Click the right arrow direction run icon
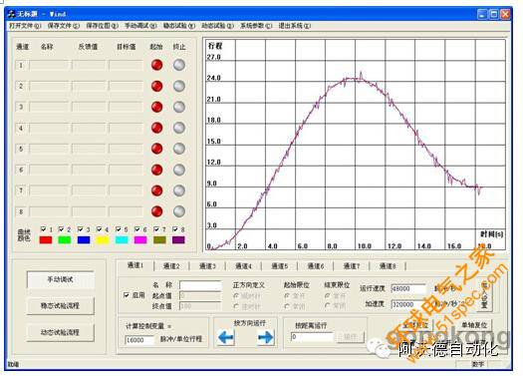The image size is (523, 376). pyautogui.click(x=266, y=337)
